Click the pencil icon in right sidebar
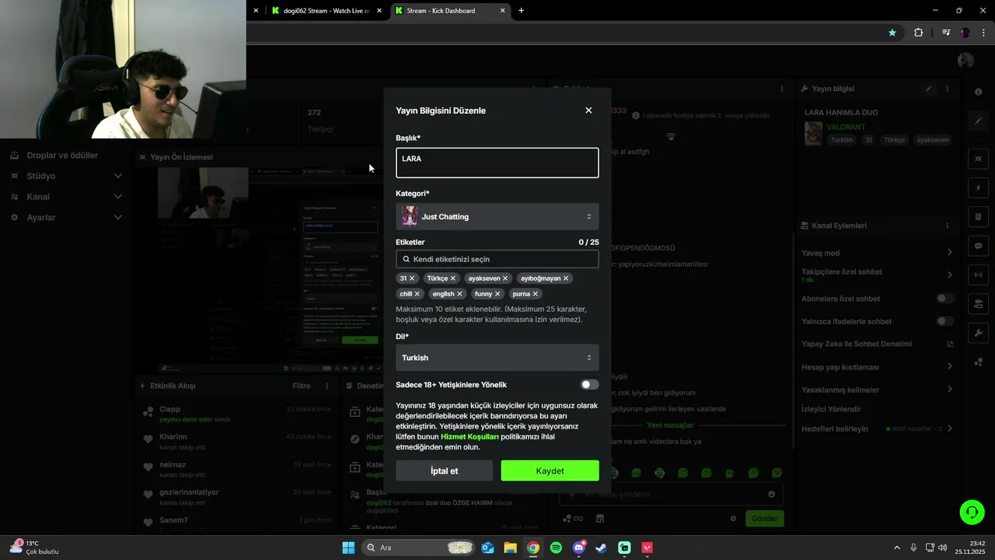Image resolution: width=995 pixels, height=560 pixels. click(x=978, y=121)
